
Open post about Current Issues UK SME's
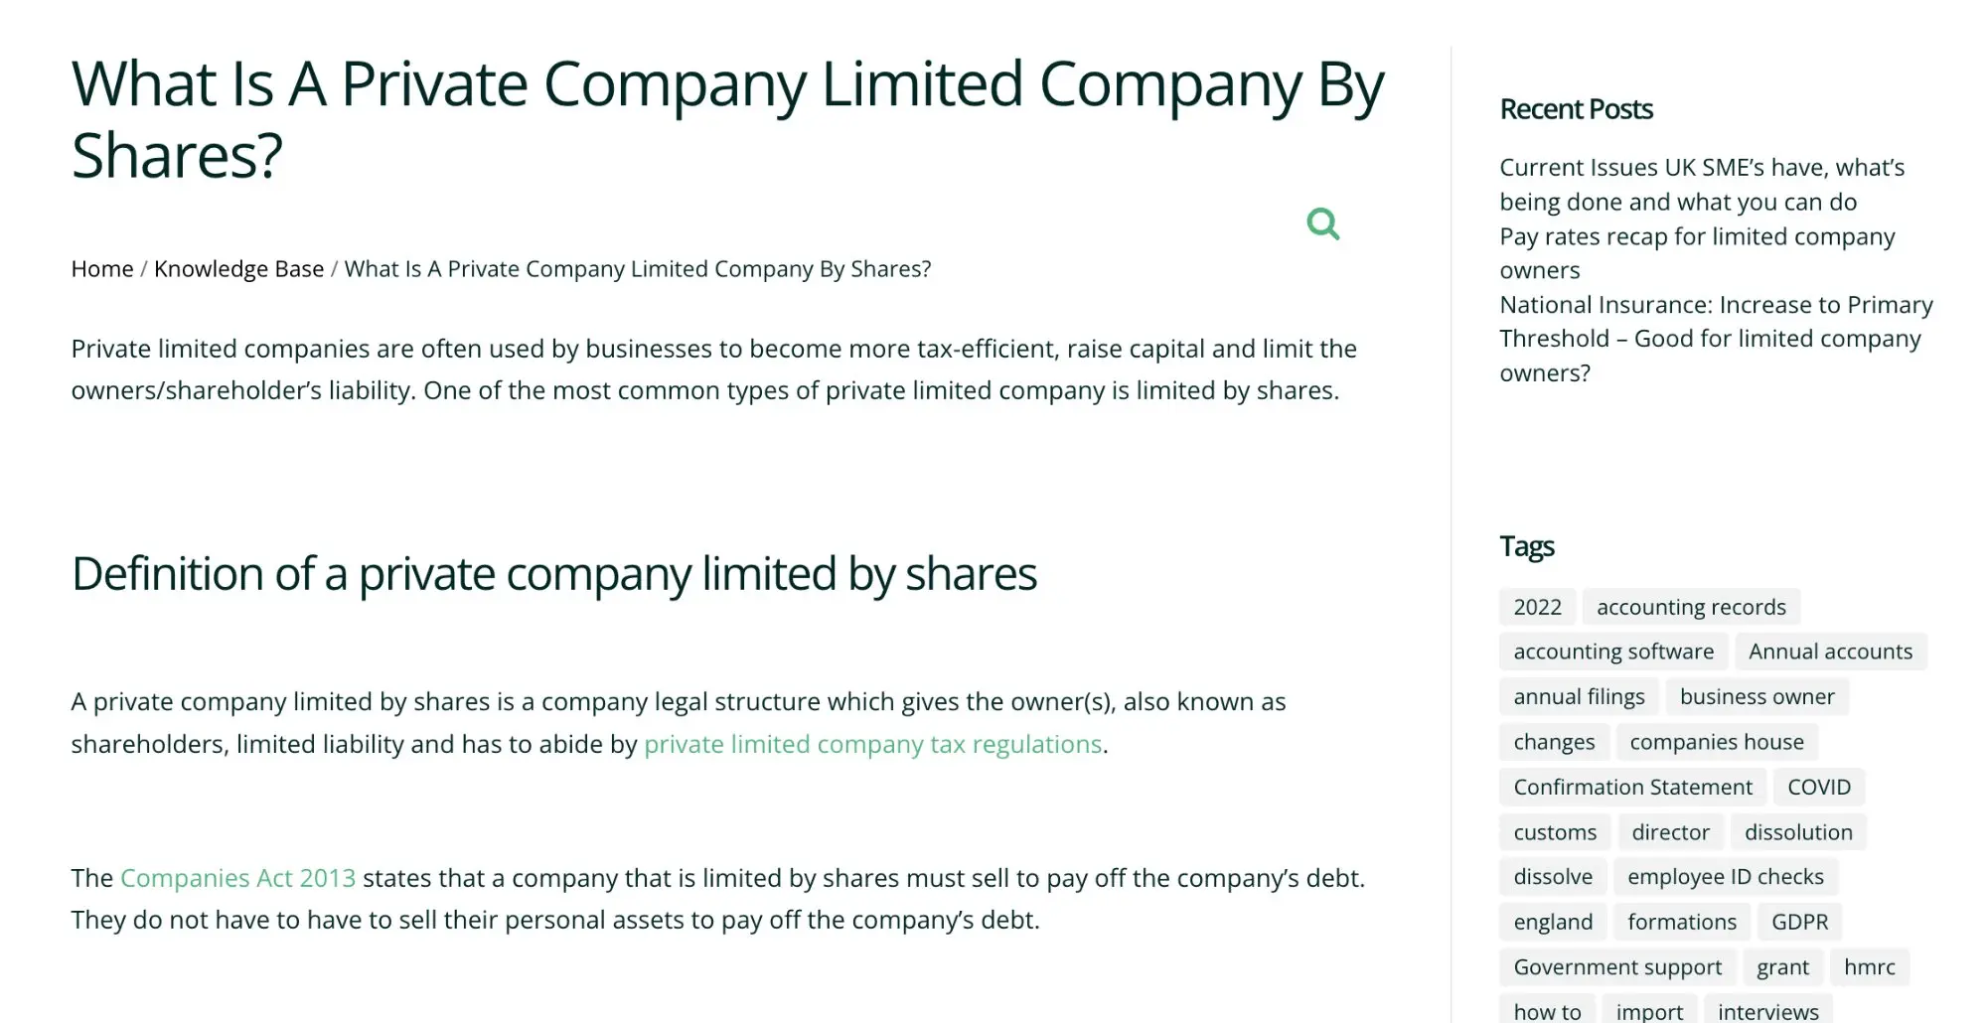coord(1701,185)
